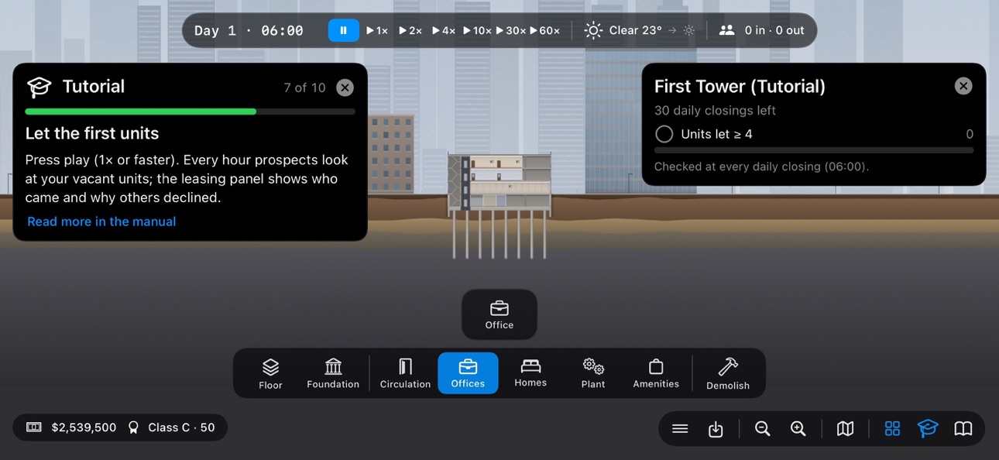The height and width of the screenshot is (460, 999).
Task: Click the forecast sun icon after arrow
Action: [x=689, y=31]
